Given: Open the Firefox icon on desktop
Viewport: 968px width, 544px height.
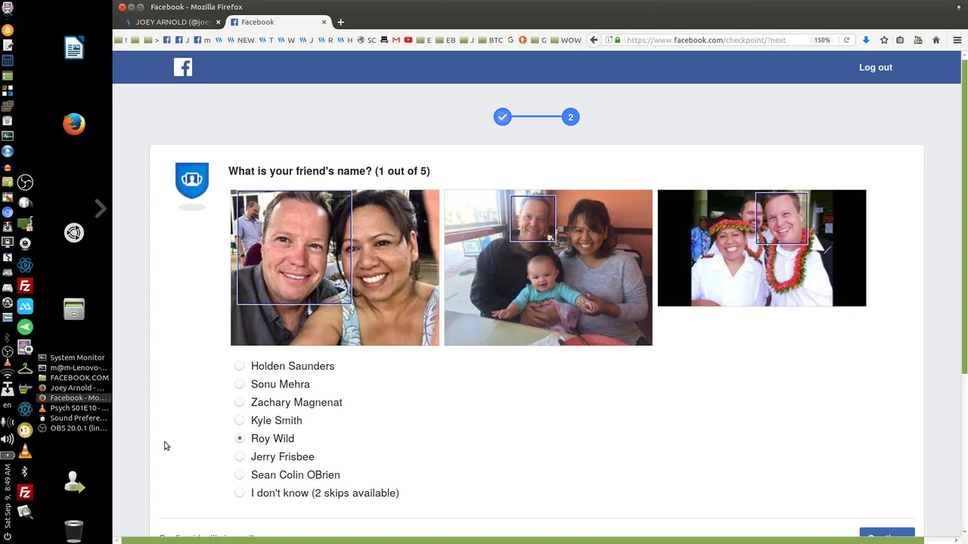Looking at the screenshot, I should 74,124.
